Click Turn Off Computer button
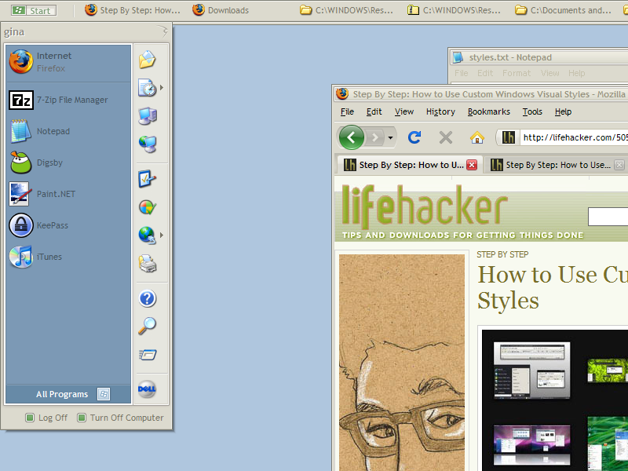The width and height of the screenshot is (628, 471). point(121,418)
